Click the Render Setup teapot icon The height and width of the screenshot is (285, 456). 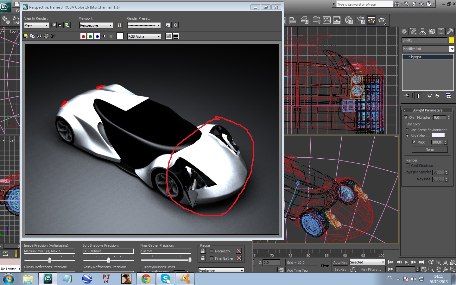click(361, 21)
